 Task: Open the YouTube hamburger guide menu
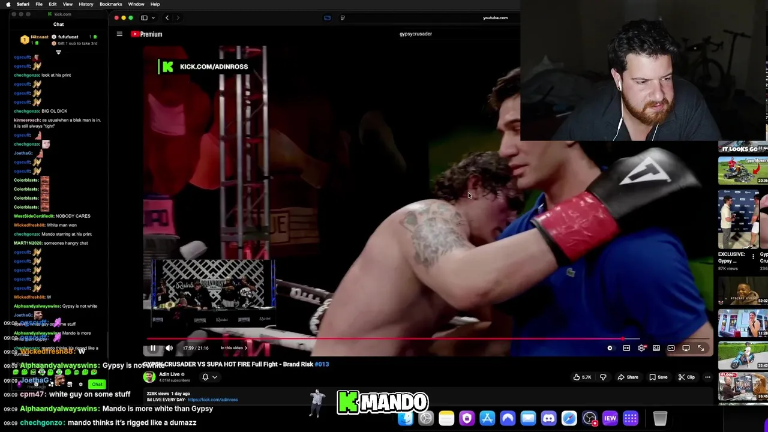119,34
